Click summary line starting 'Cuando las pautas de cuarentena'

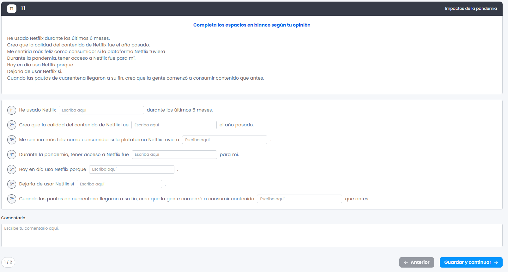136,78
